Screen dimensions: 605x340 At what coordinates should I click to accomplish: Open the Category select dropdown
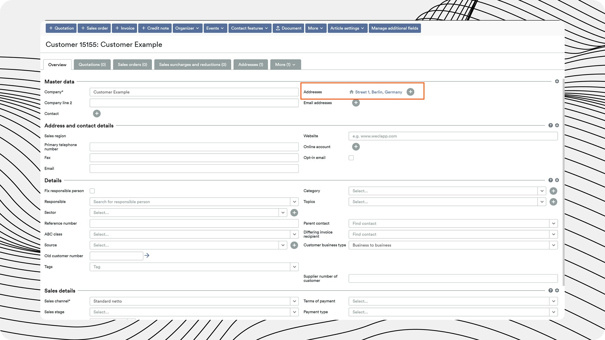pyautogui.click(x=542, y=191)
